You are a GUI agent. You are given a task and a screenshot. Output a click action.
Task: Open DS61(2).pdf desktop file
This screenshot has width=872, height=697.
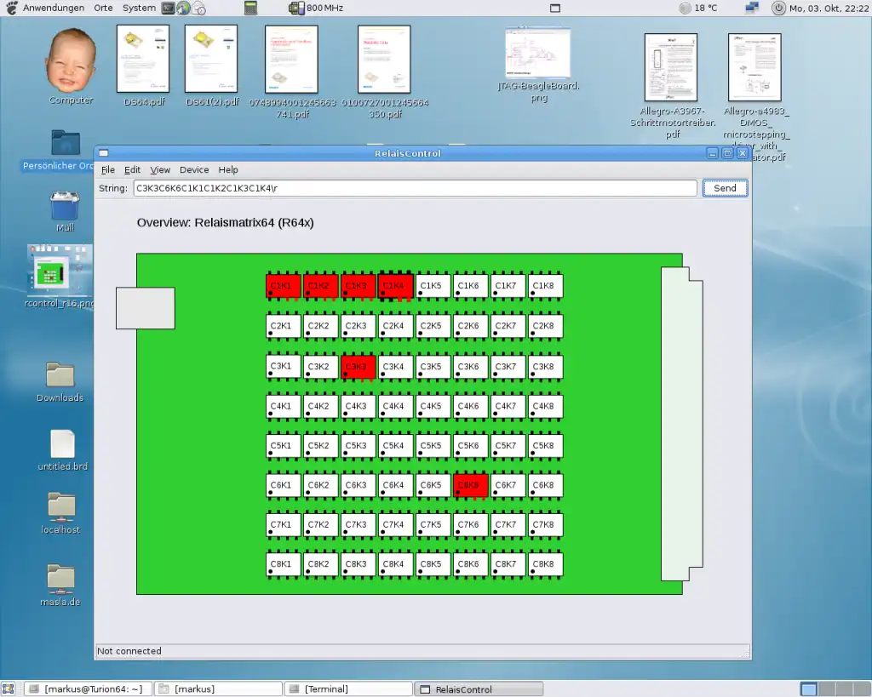click(212, 66)
